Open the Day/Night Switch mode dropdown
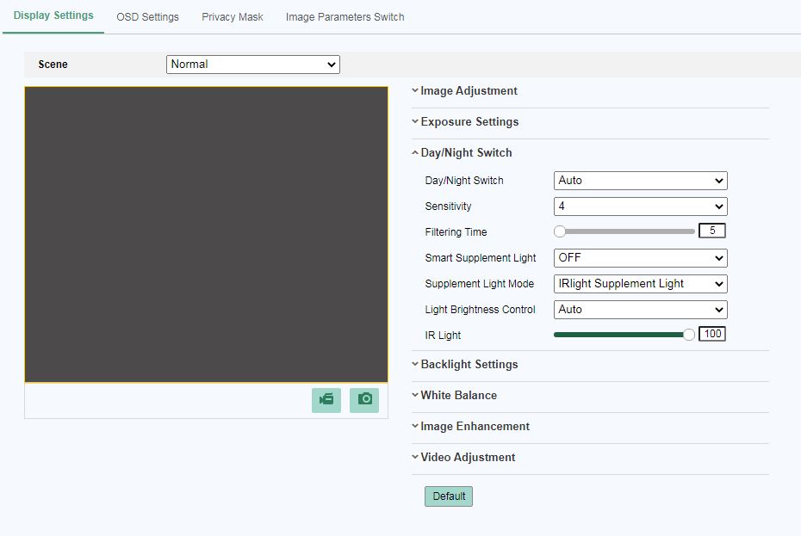The width and height of the screenshot is (801, 536). click(640, 181)
